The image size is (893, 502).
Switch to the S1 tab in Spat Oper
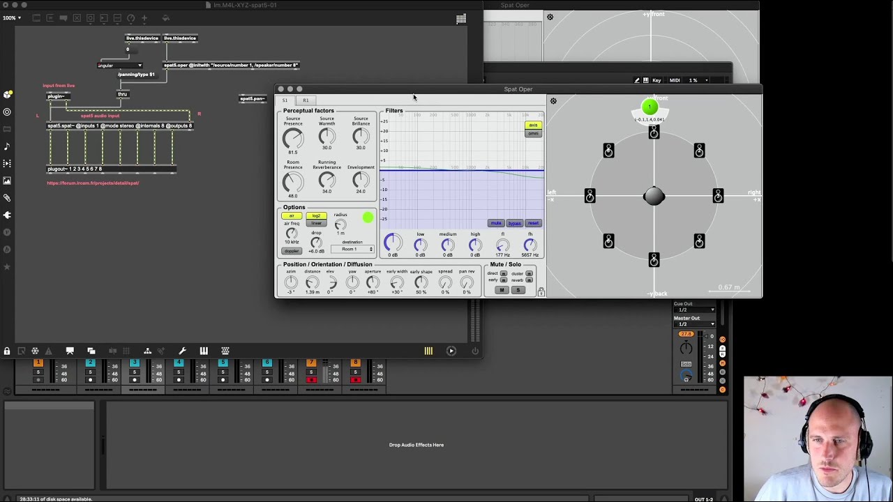coord(285,100)
